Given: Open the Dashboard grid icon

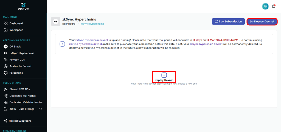Looking at the screenshot, I should [5, 23].
